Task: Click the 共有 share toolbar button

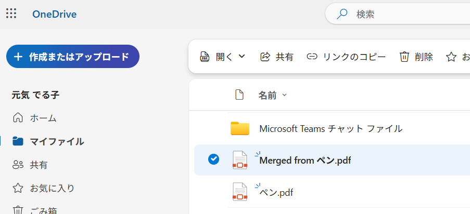Action: click(277, 57)
